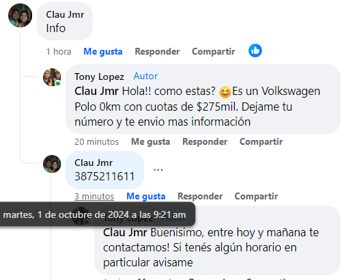Click Responder under the Volkswagen Polo reply

(x=205, y=142)
